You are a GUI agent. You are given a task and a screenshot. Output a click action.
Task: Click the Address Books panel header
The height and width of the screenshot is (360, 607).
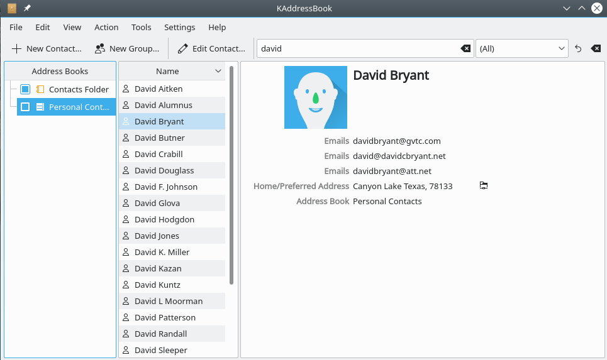(60, 71)
